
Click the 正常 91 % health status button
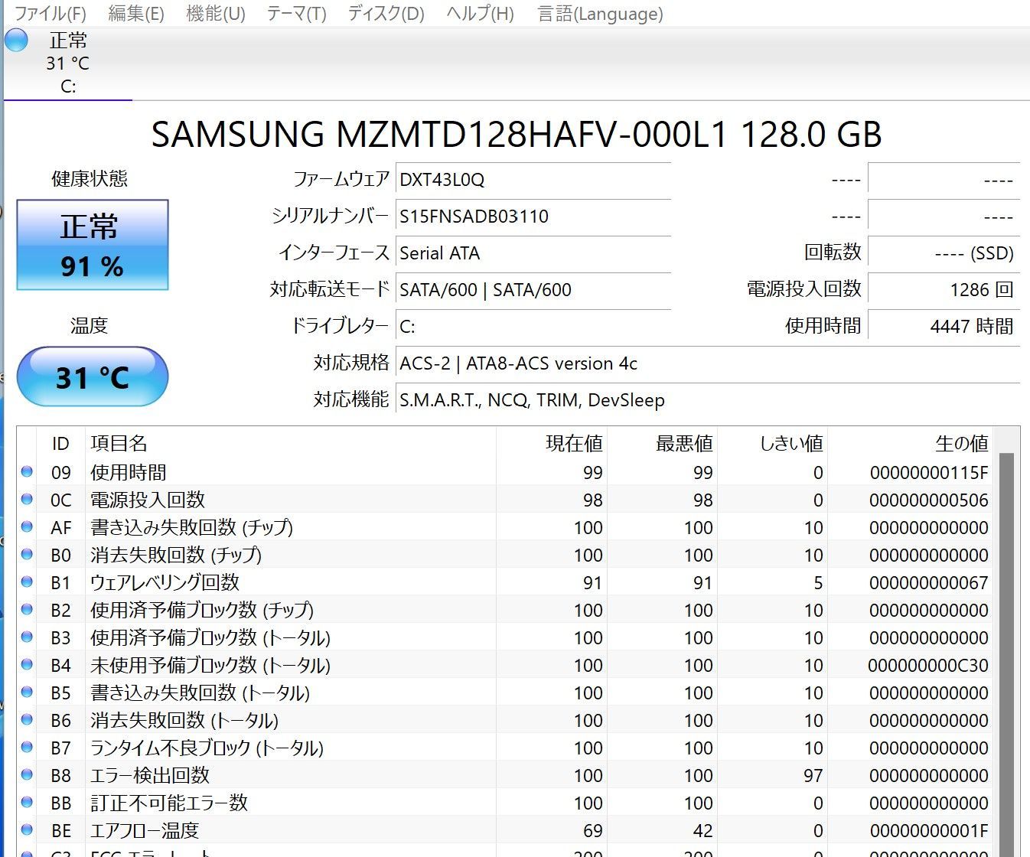pyautogui.click(x=93, y=245)
